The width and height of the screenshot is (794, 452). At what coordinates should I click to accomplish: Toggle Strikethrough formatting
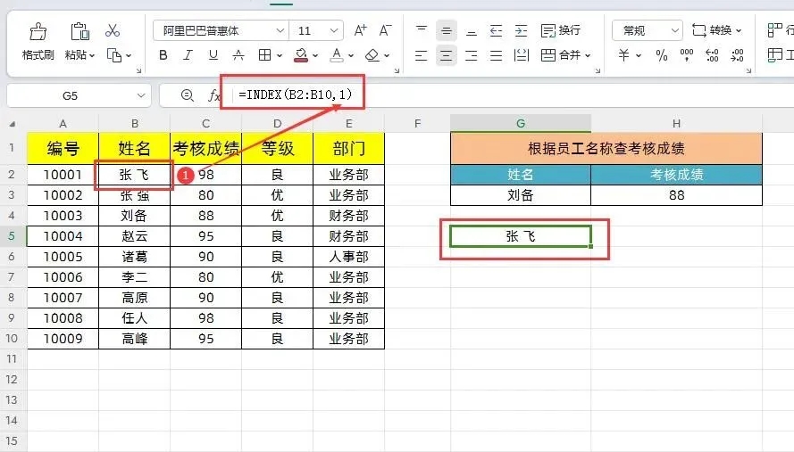click(x=238, y=55)
